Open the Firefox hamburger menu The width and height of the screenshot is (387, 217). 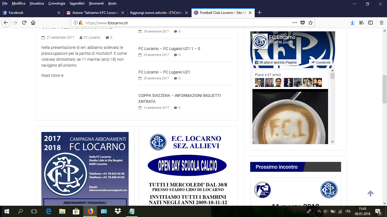click(x=382, y=23)
